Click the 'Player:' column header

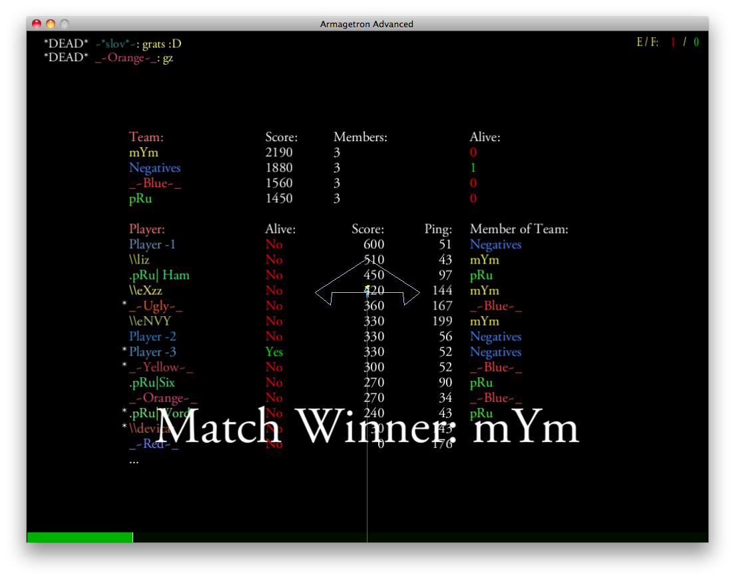146,229
